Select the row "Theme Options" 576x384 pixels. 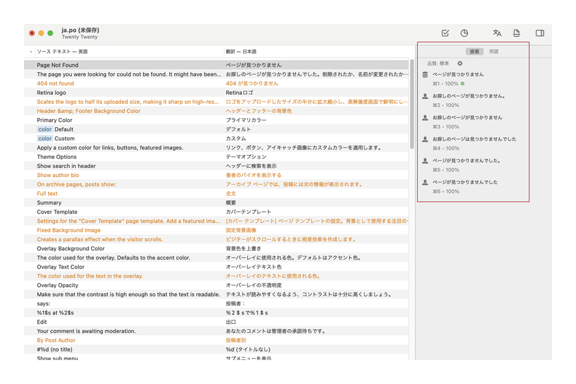pyautogui.click(x=216, y=156)
